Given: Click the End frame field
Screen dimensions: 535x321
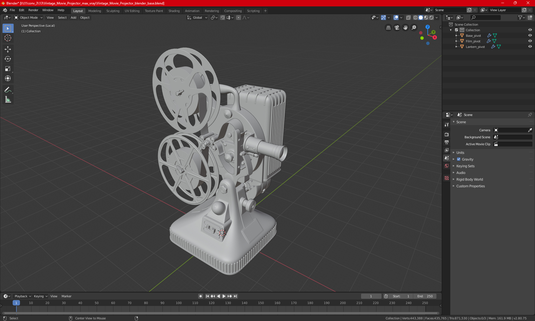Looking at the screenshot, I should pyautogui.click(x=425, y=296).
